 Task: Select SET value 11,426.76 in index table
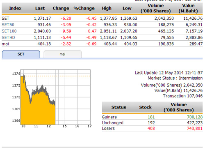(x=193, y=18)
